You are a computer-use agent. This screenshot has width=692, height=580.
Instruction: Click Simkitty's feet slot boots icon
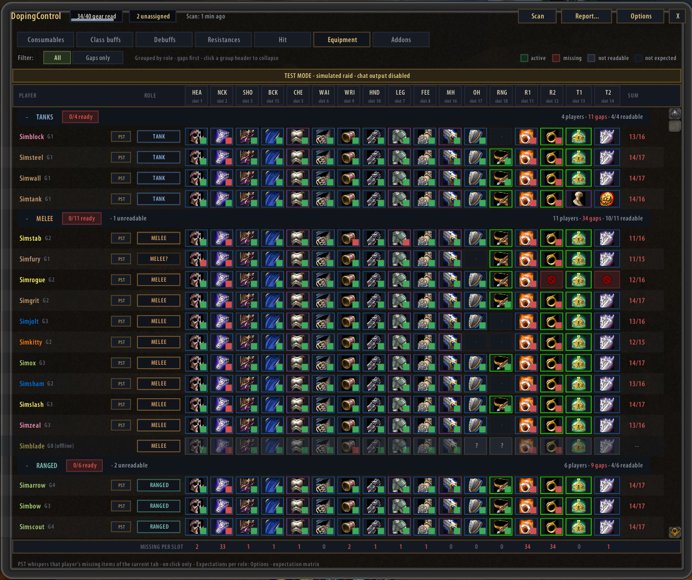pos(425,342)
